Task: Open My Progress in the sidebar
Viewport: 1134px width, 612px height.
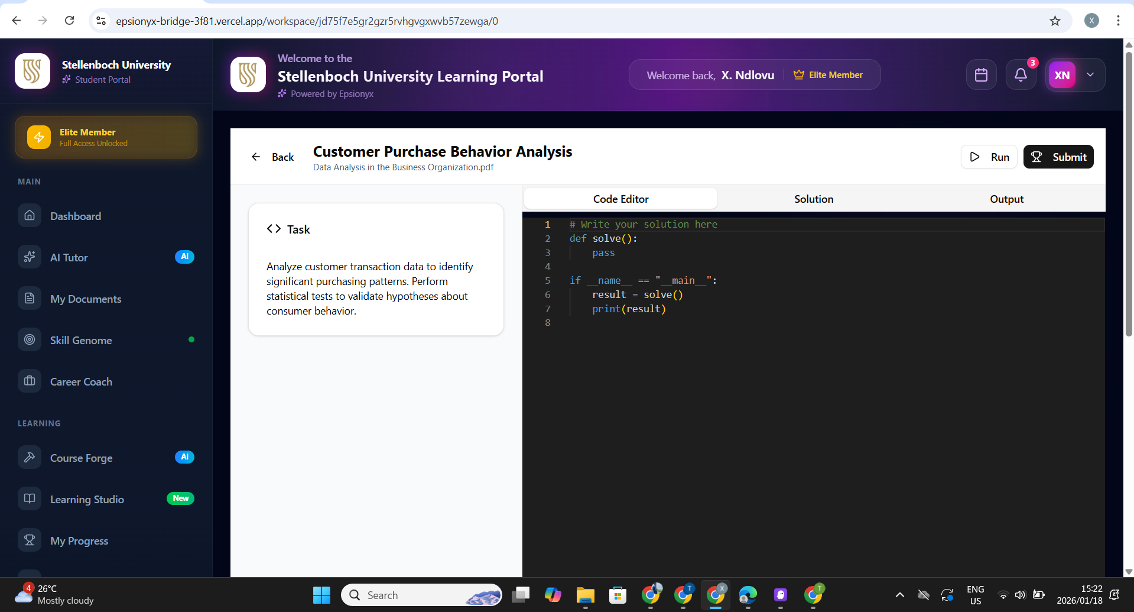Action: (106, 540)
